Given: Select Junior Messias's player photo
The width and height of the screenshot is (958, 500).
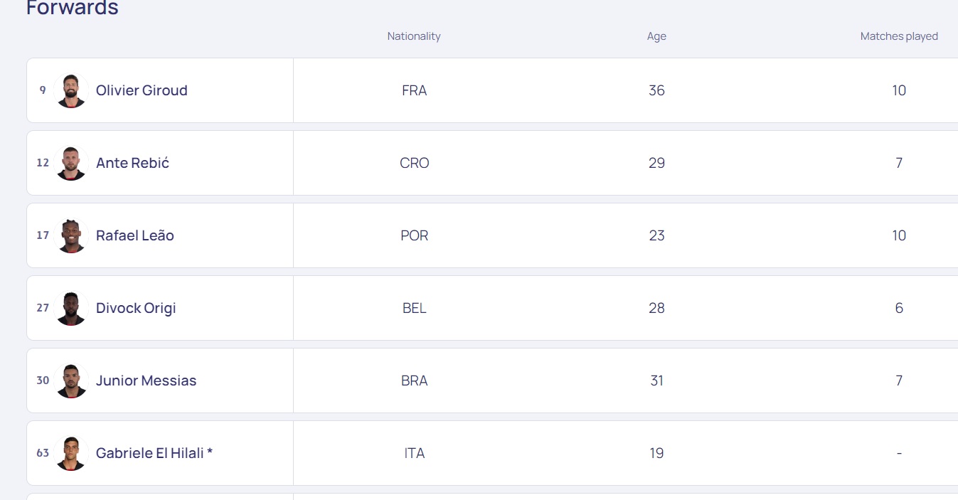Looking at the screenshot, I should click(x=71, y=381).
